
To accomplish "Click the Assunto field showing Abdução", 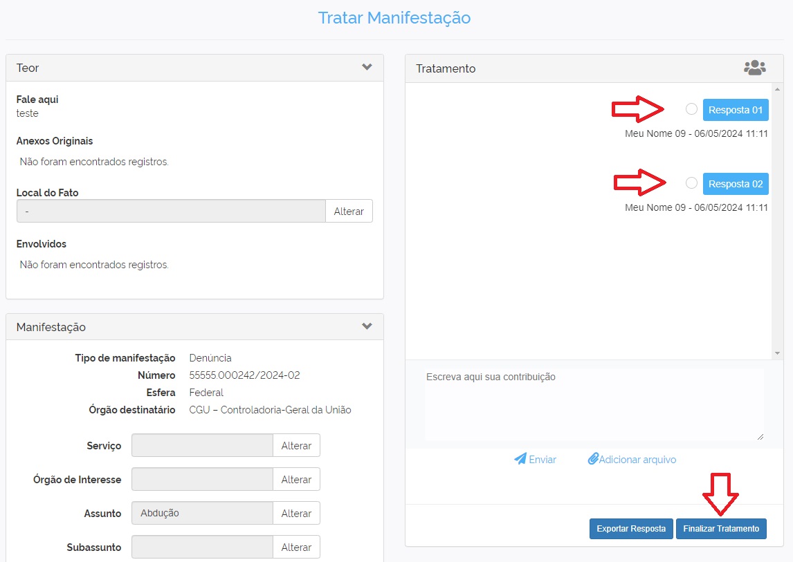I will 202,514.
